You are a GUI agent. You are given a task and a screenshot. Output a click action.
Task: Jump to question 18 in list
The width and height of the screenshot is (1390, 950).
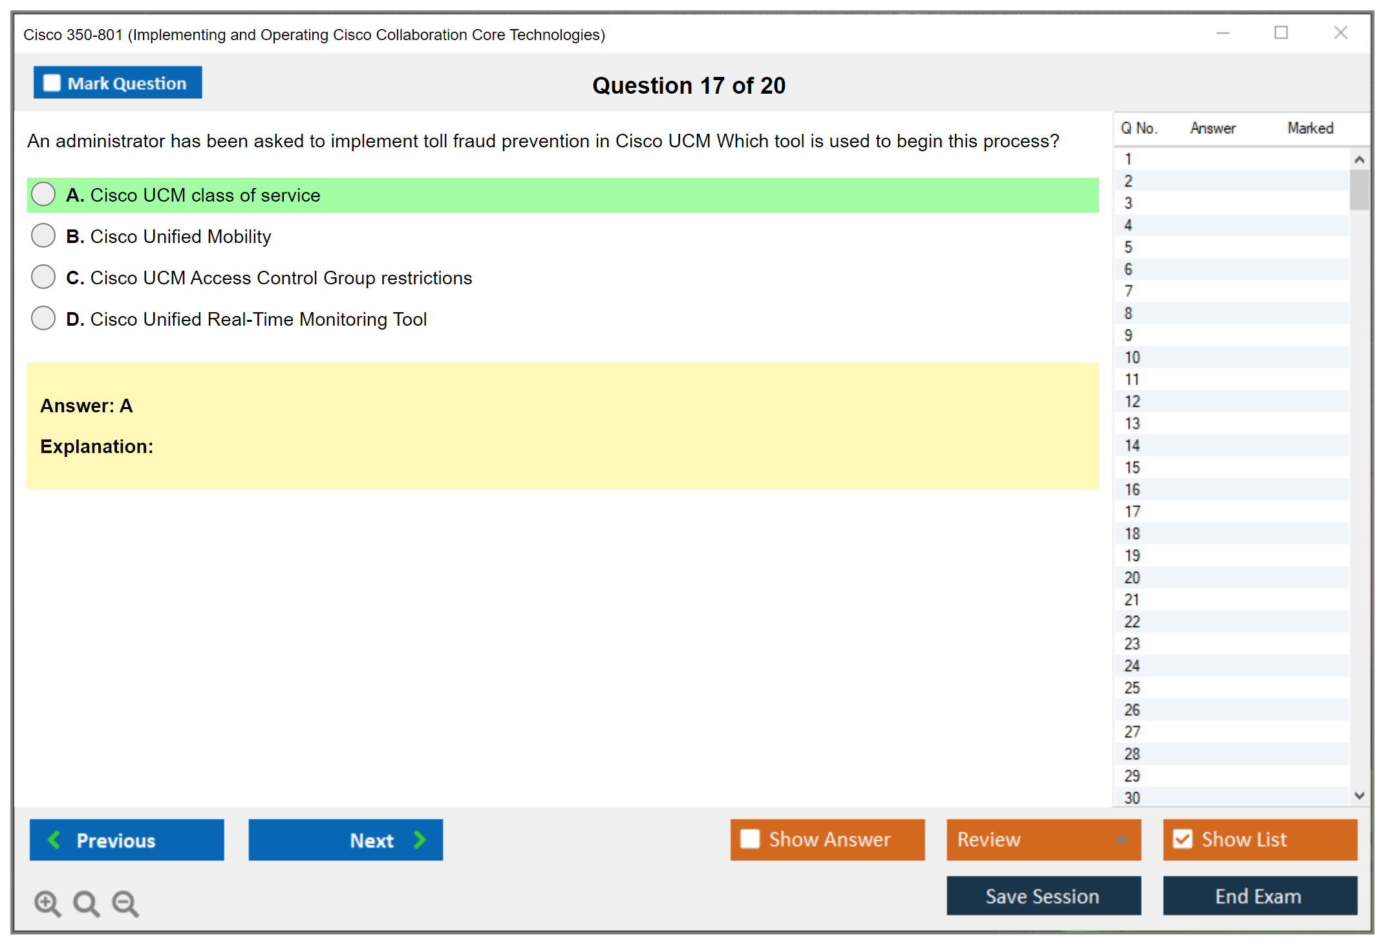coord(1133,534)
